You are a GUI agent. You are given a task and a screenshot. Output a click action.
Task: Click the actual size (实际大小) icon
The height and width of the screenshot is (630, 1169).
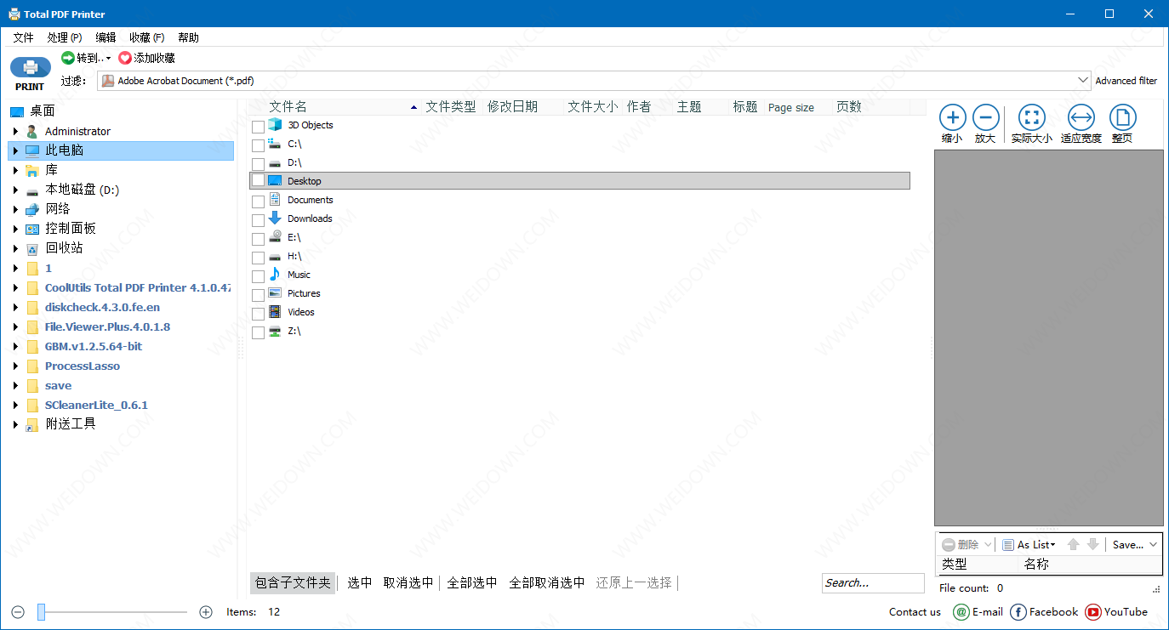pyautogui.click(x=1032, y=117)
